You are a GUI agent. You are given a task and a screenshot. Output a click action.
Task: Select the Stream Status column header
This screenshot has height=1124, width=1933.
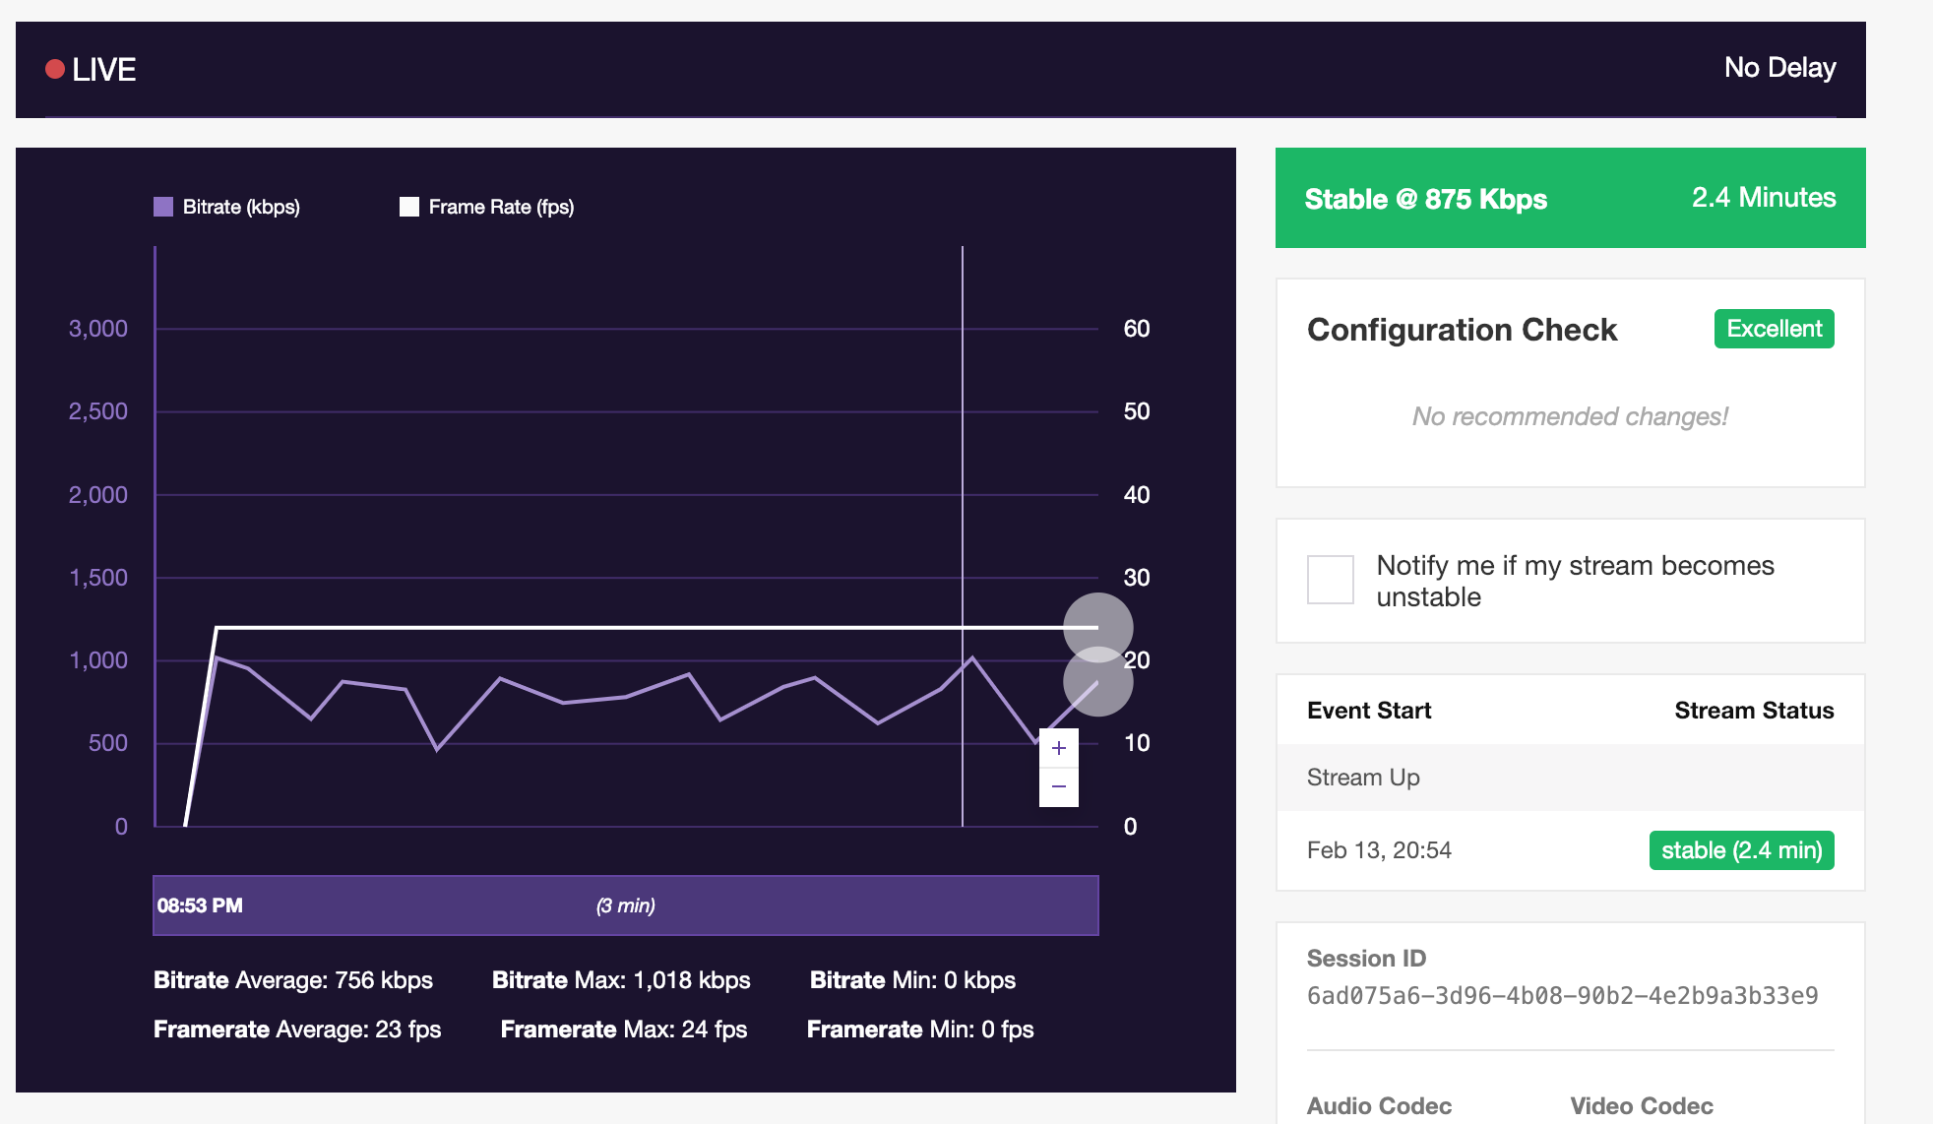[x=1755, y=710]
